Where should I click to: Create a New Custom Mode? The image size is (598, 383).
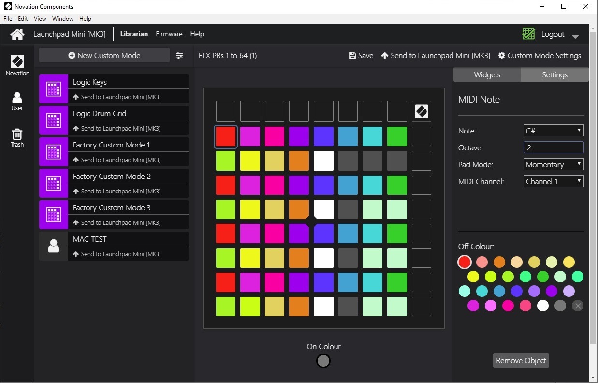tap(104, 55)
